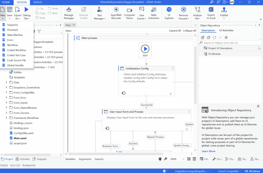
Task: Expand the Form_ConfigUtility folder
Action: pyautogui.click(x=6, y=92)
